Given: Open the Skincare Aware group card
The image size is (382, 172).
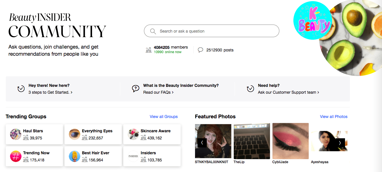Looking at the screenshot, I should coord(152,134).
